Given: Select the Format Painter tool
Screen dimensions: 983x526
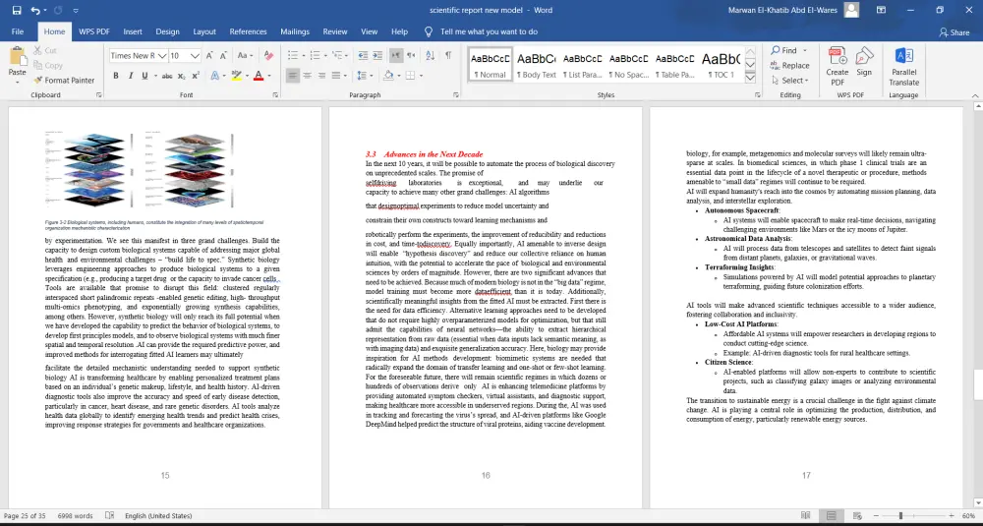Looking at the screenshot, I should (x=64, y=81).
